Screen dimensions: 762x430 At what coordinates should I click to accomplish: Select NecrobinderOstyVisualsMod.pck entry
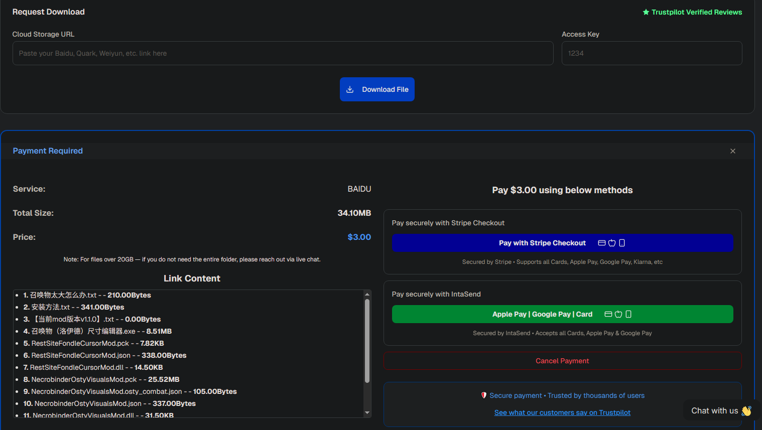pos(101,379)
